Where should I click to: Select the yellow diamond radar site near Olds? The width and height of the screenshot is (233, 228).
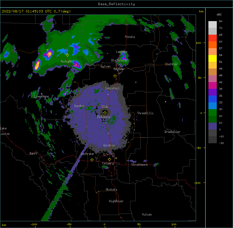(x=105, y=113)
